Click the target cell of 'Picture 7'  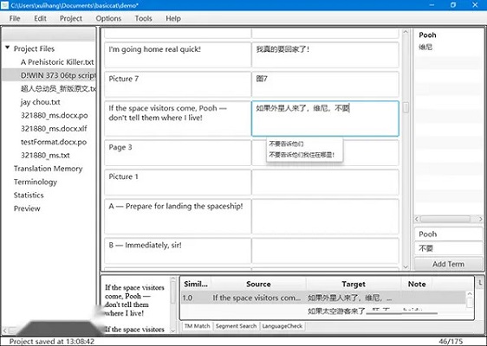click(325, 84)
